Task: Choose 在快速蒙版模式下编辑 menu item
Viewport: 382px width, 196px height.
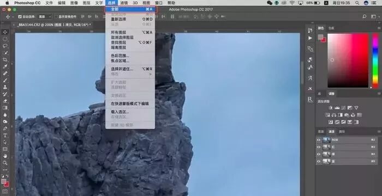Action: 130,103
